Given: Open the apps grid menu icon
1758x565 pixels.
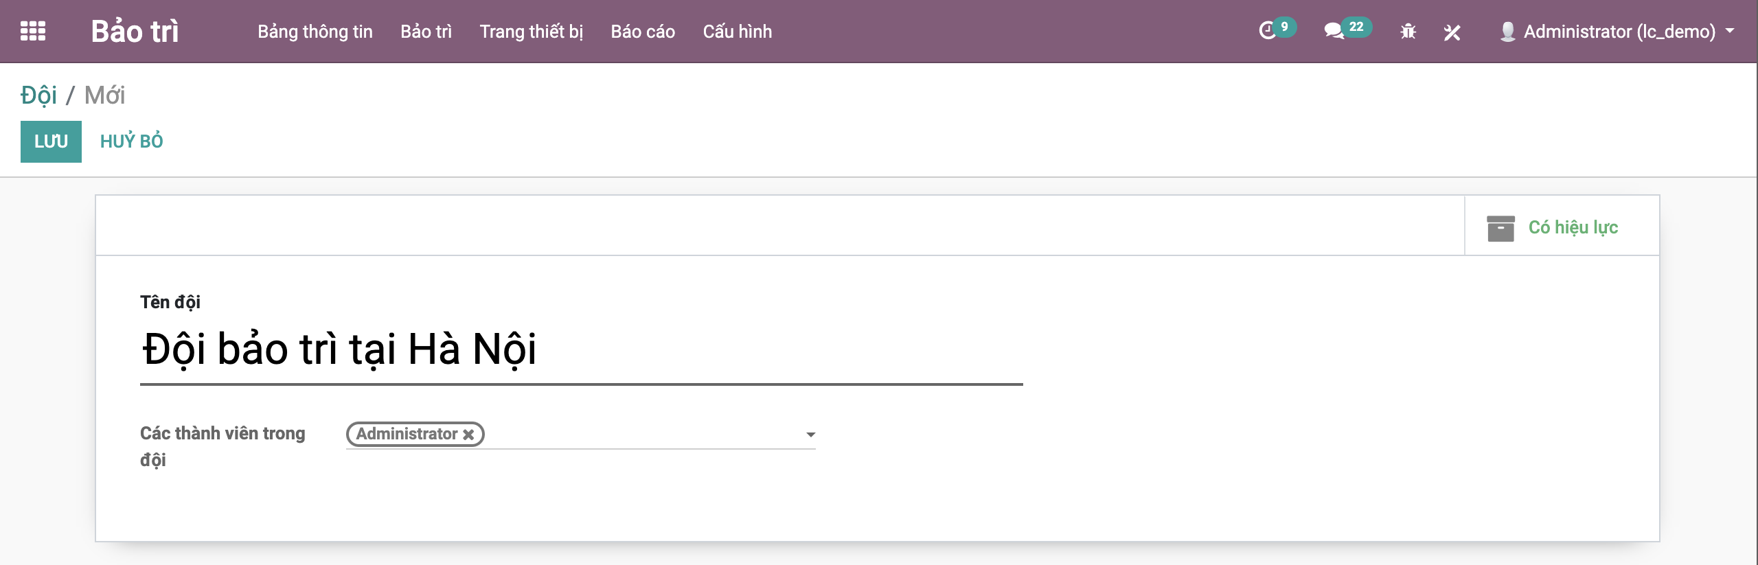Looking at the screenshot, I should (x=33, y=32).
